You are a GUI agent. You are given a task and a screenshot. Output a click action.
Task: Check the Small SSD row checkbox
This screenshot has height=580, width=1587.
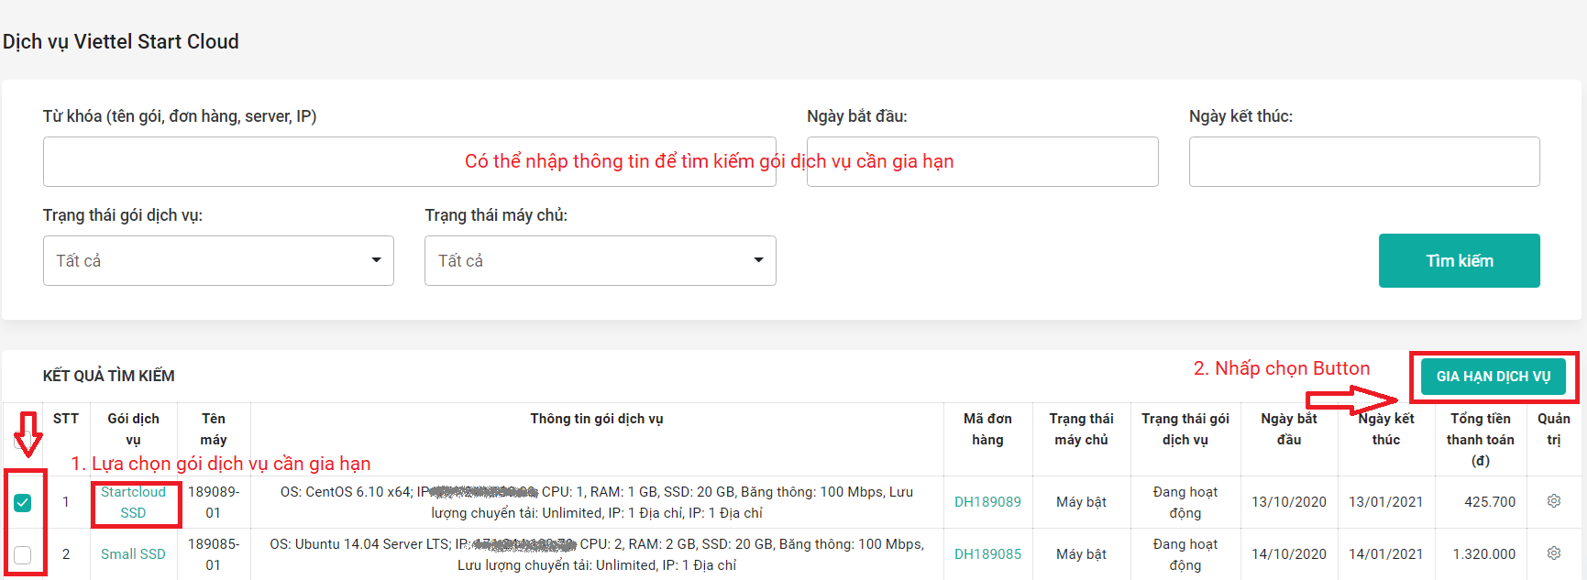coord(23,554)
